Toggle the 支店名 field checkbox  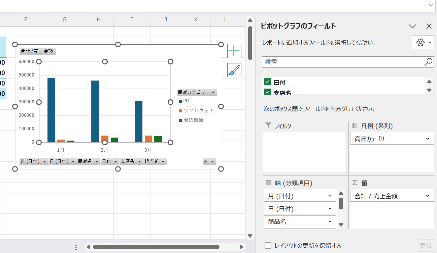(x=268, y=92)
